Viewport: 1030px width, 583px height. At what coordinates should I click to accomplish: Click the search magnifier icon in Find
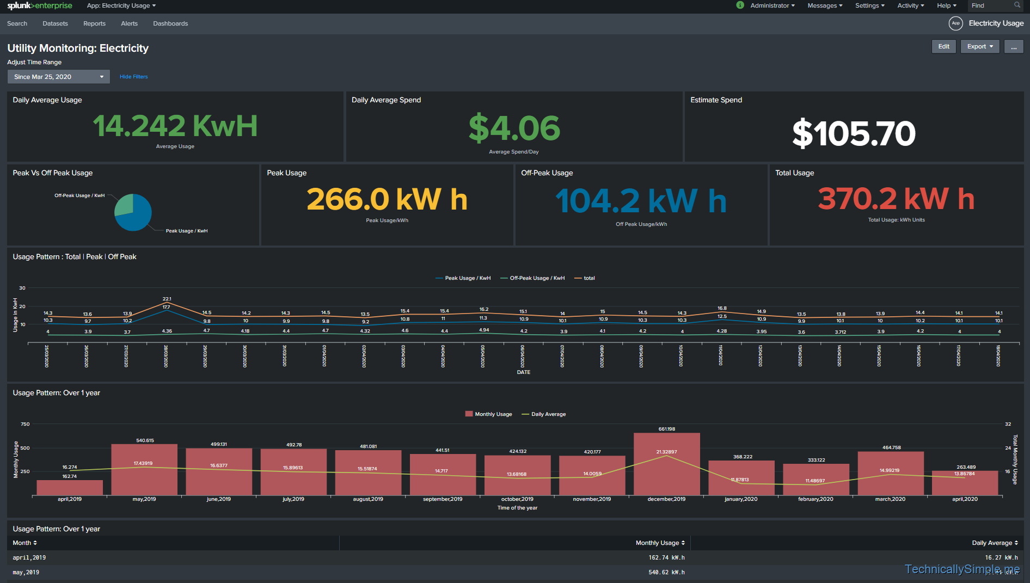point(1017,5)
